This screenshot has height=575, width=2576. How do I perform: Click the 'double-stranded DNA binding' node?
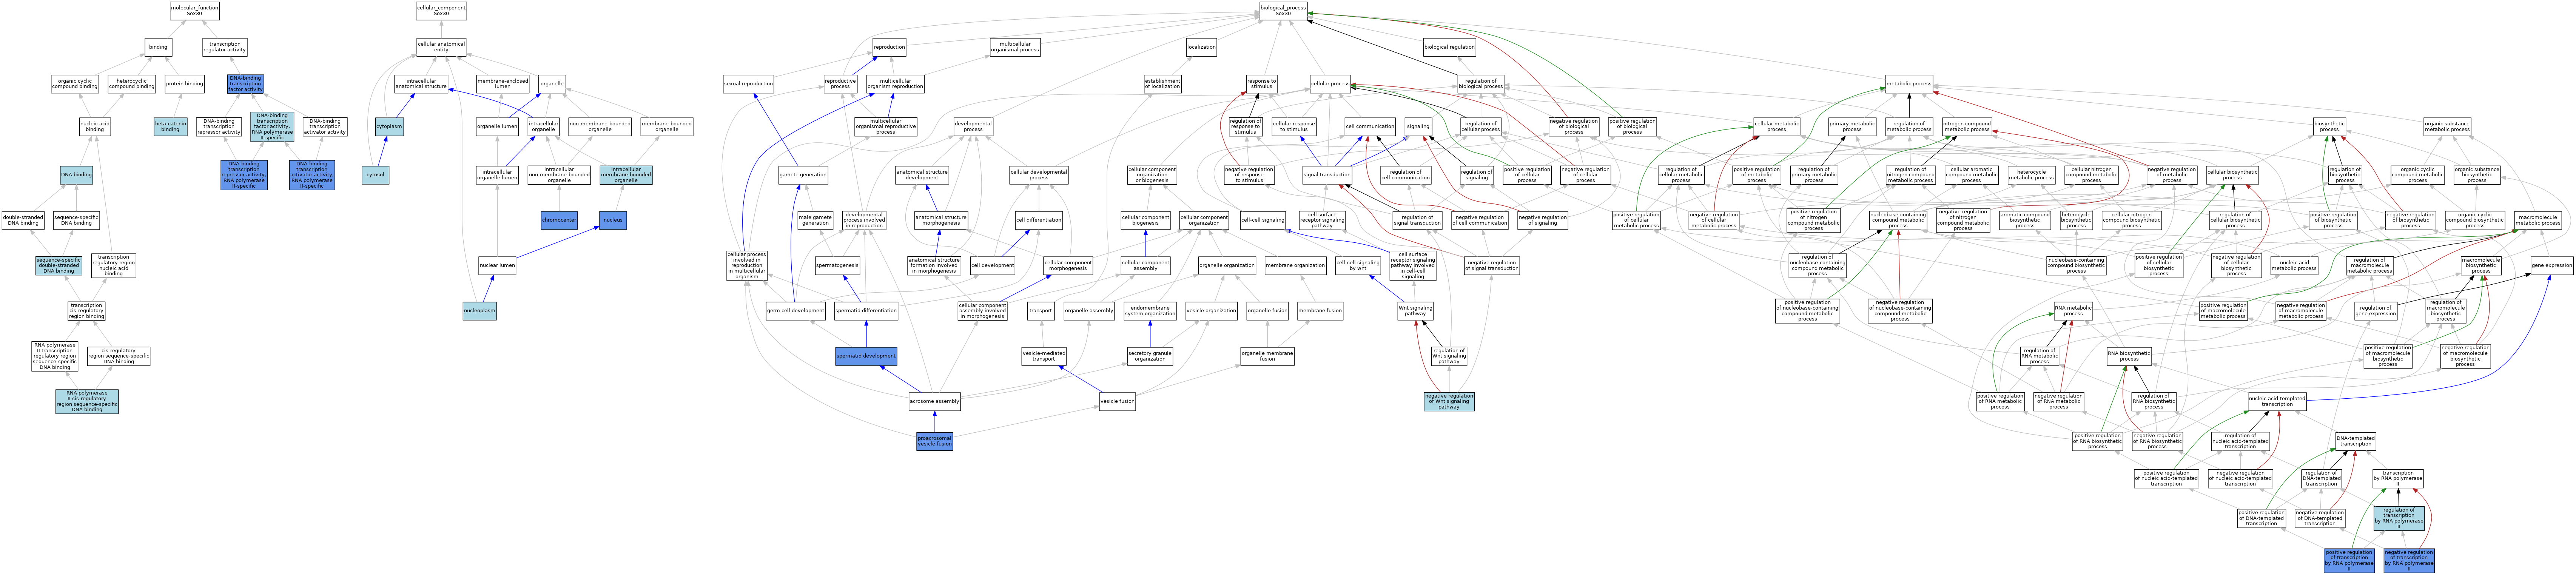tap(23, 220)
